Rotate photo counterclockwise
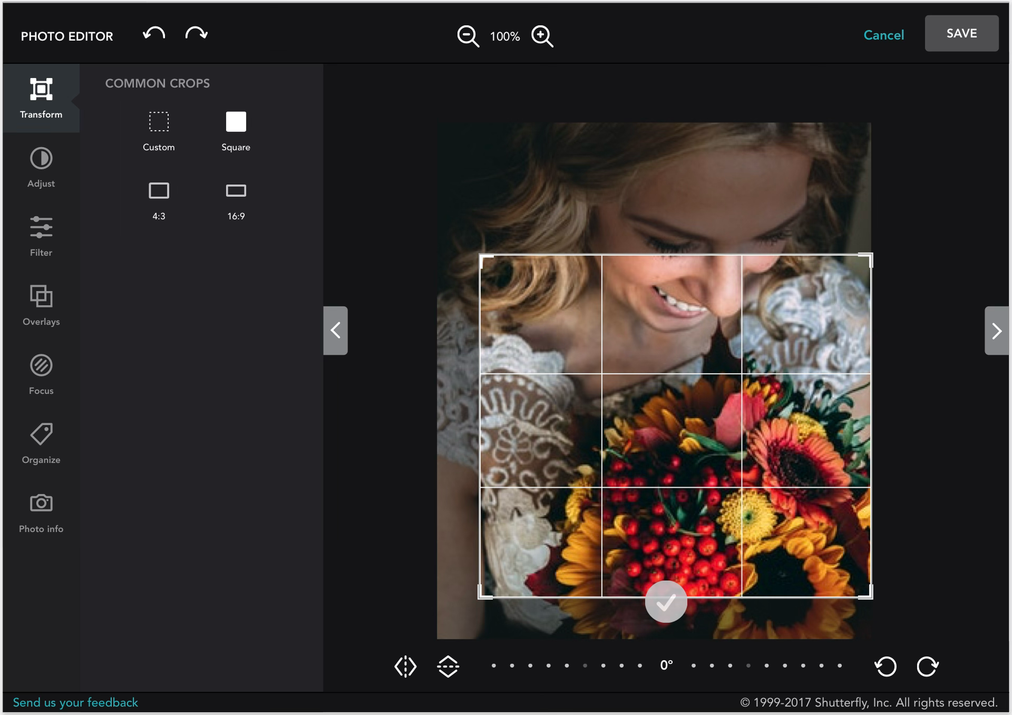The image size is (1012, 715). click(885, 666)
